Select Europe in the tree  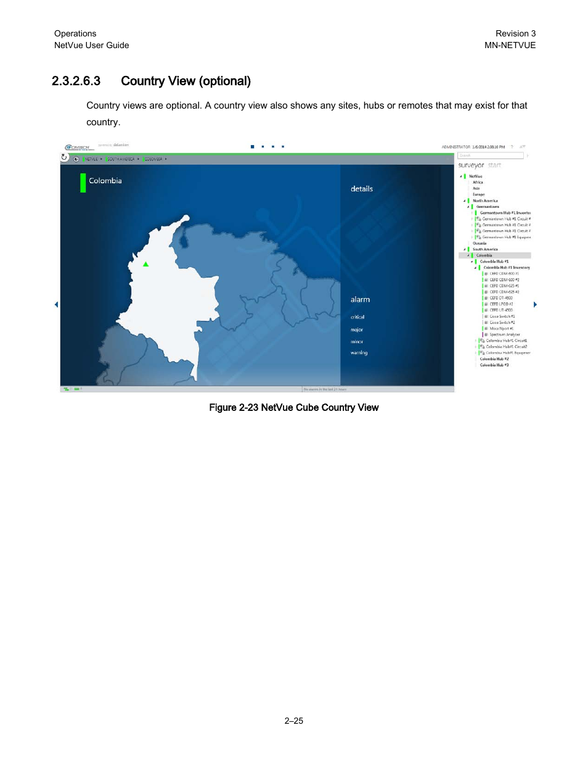(x=478, y=195)
